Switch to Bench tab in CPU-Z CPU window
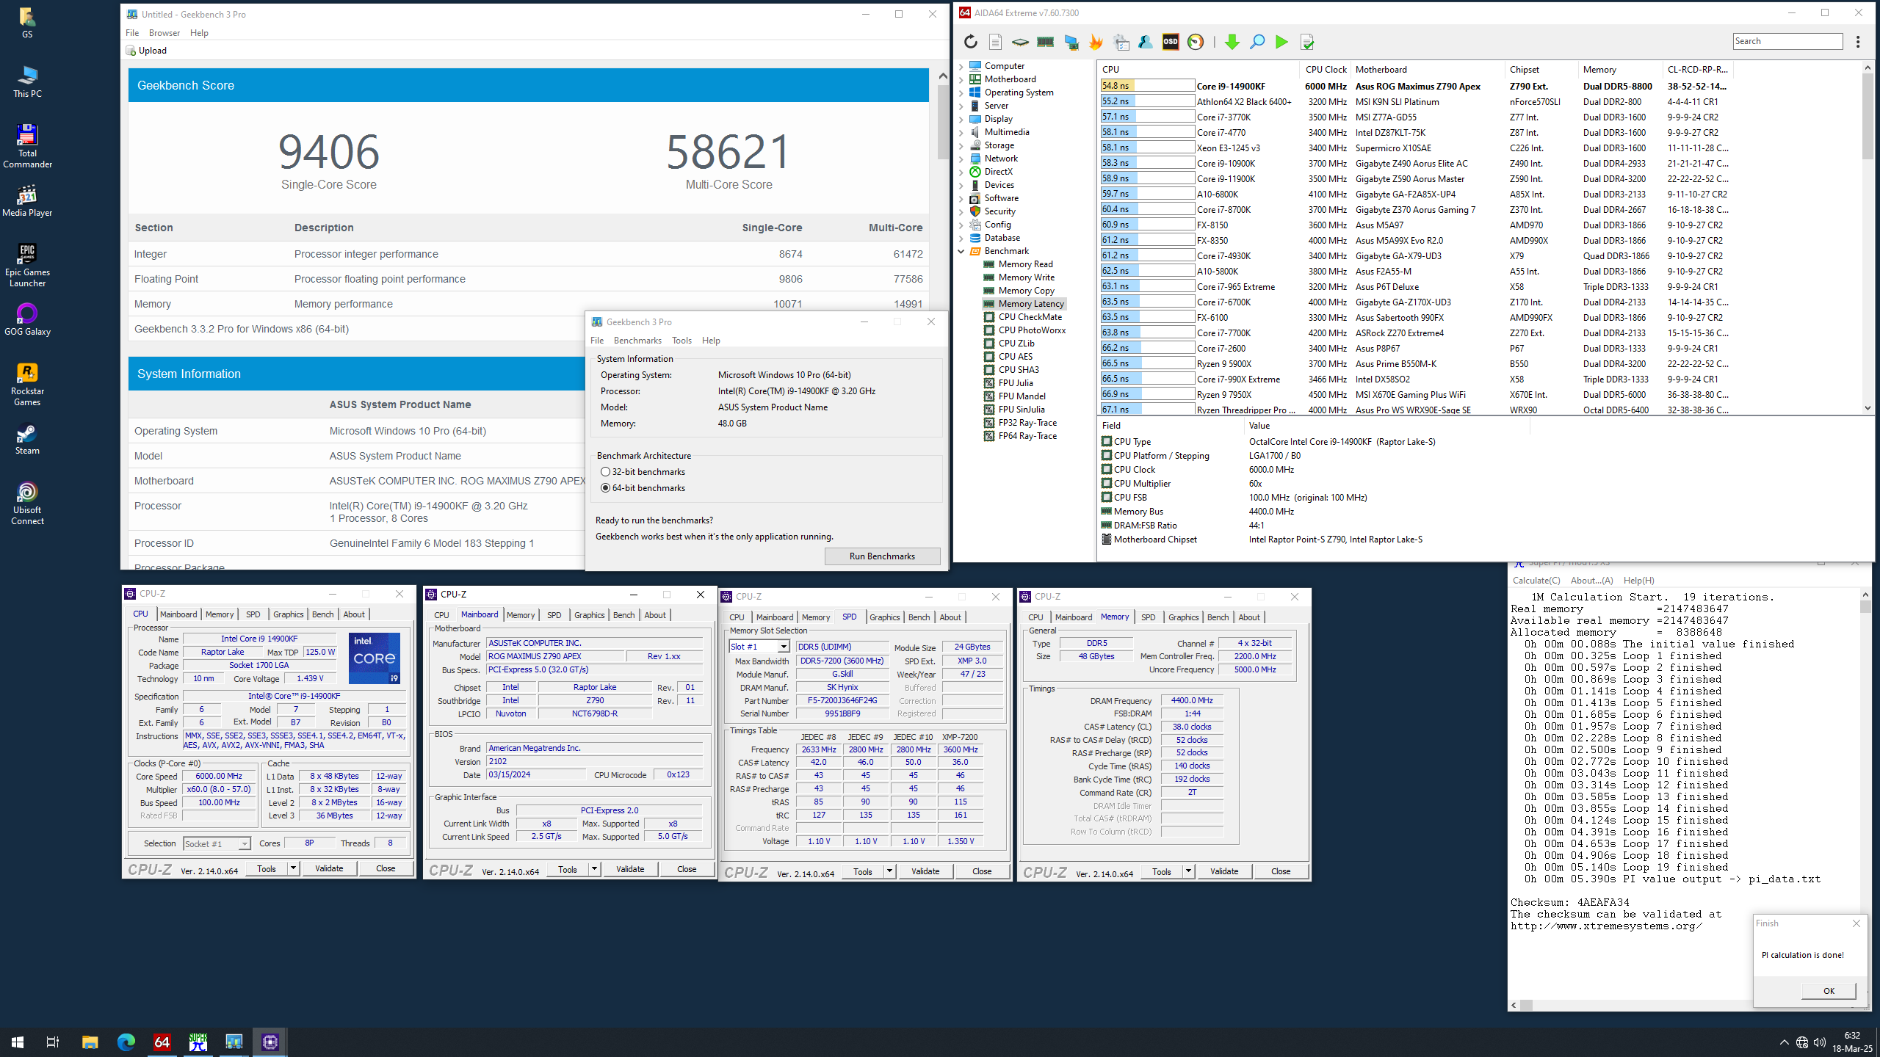This screenshot has width=1880, height=1057. (x=322, y=614)
